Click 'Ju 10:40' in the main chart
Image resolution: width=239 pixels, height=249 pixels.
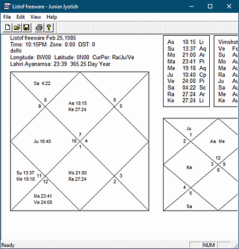[x=42, y=141]
